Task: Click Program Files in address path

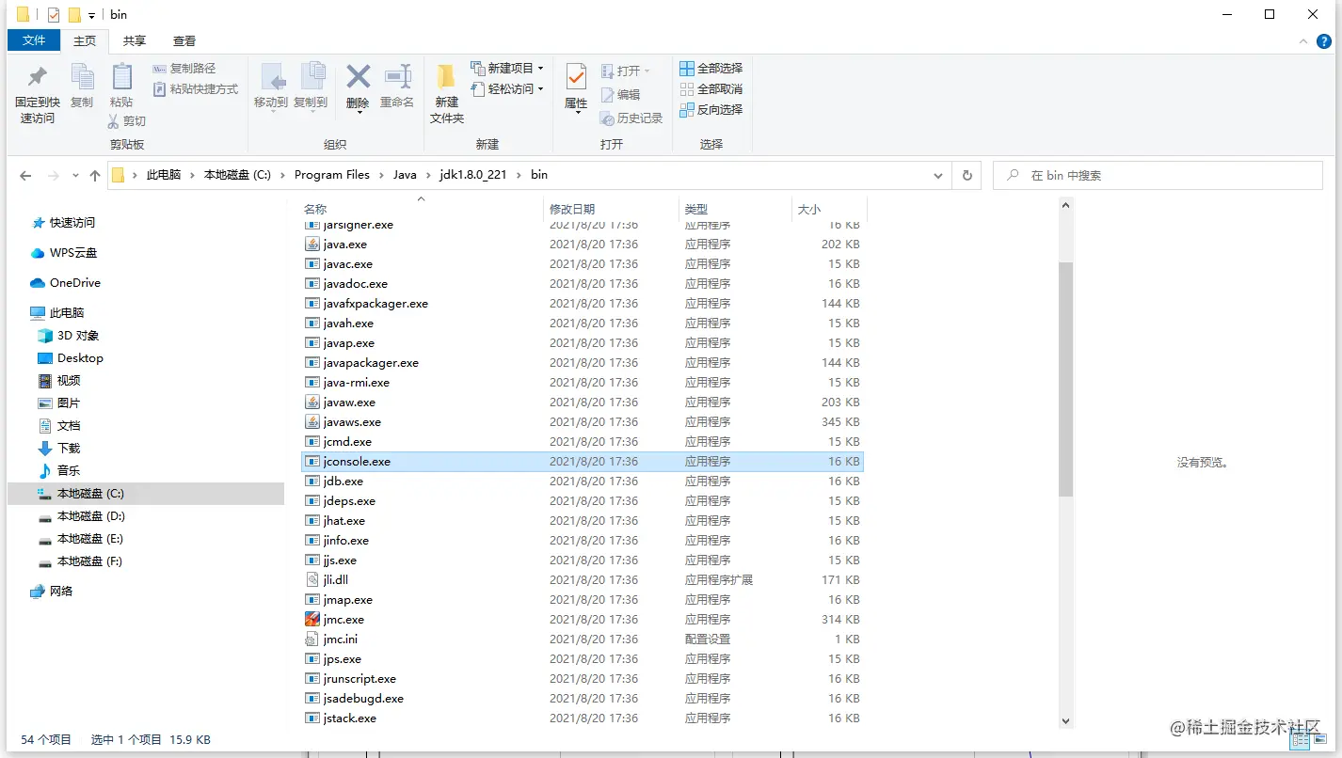Action: [x=332, y=175]
